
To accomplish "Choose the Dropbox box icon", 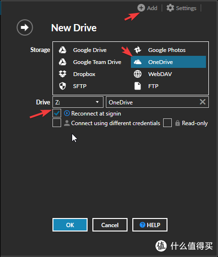I will tap(63, 74).
